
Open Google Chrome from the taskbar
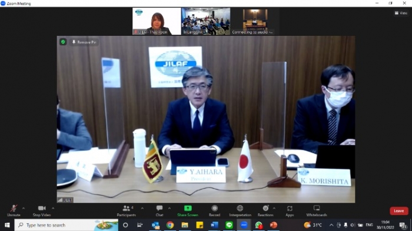coord(170,225)
